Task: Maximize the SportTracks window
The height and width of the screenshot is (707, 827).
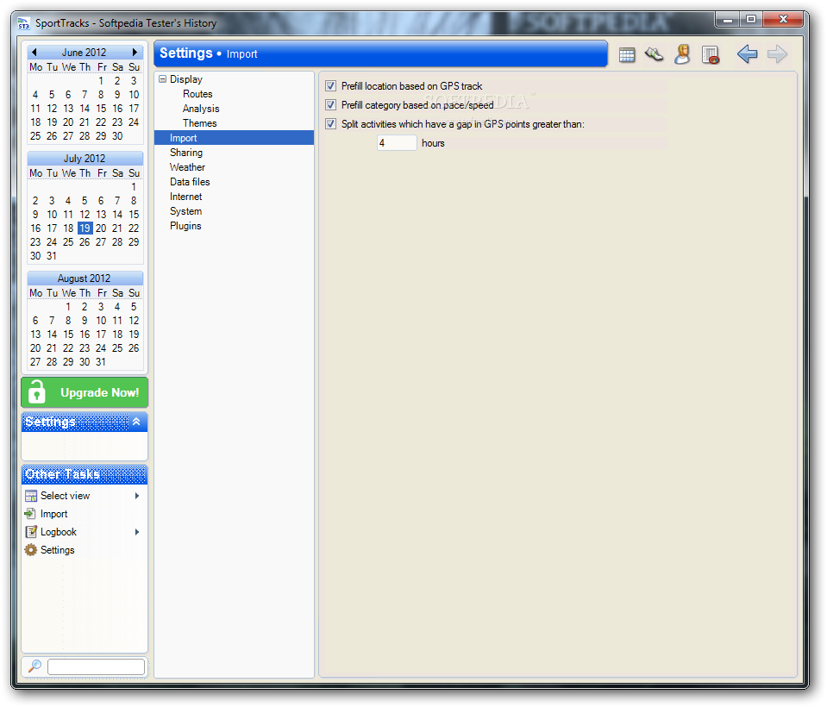Action: [x=751, y=20]
